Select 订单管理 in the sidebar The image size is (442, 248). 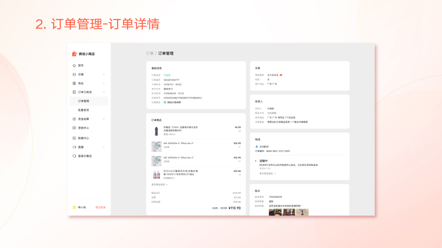coord(89,101)
